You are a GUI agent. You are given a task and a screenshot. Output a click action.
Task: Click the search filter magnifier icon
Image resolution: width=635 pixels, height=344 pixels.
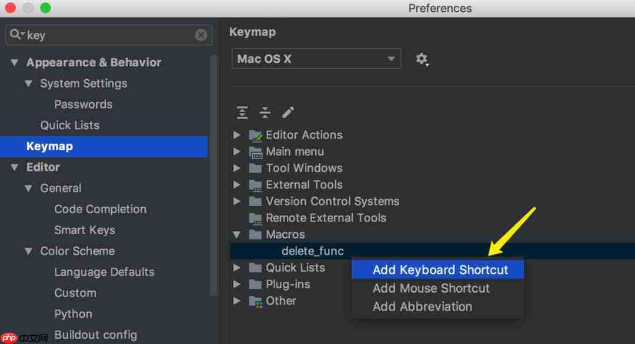click(17, 35)
